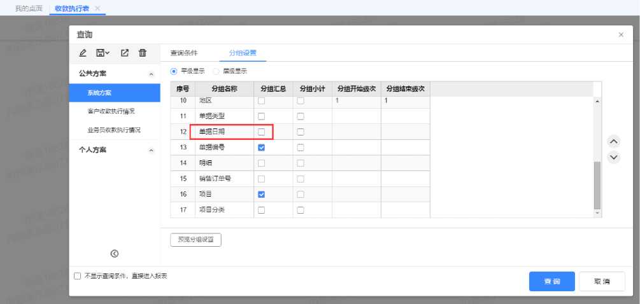Click the 取消 button
This screenshot has height=304, width=640.
tap(602, 282)
